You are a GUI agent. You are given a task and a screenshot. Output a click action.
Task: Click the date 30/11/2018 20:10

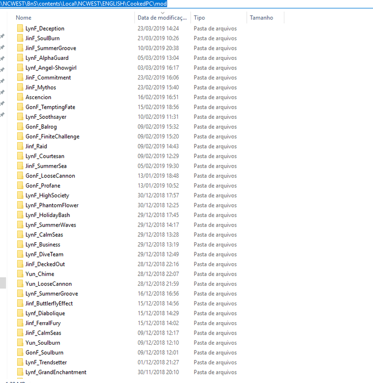pos(158,372)
